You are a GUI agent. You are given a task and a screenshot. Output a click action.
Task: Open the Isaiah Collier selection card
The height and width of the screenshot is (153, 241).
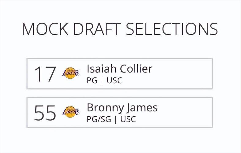[x=120, y=73]
